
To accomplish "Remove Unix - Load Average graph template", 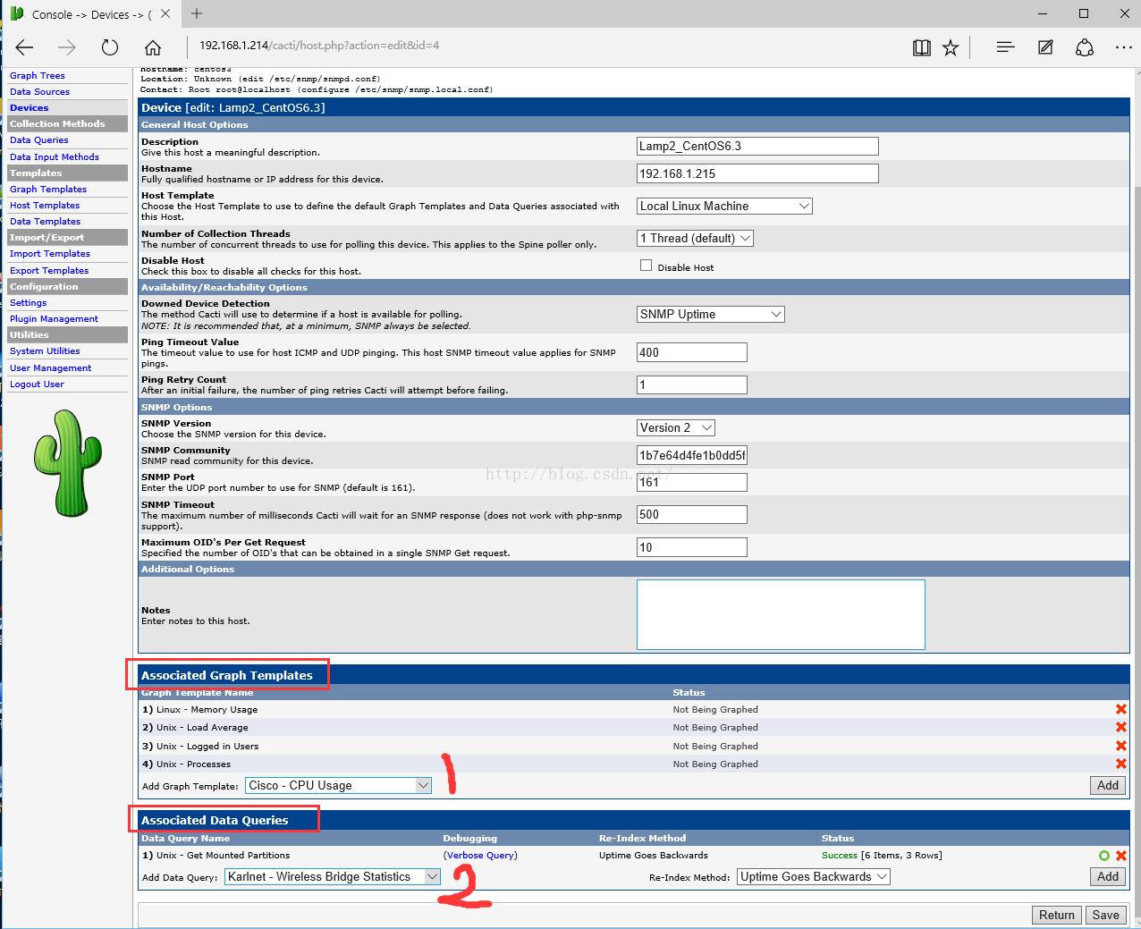I will coord(1120,727).
